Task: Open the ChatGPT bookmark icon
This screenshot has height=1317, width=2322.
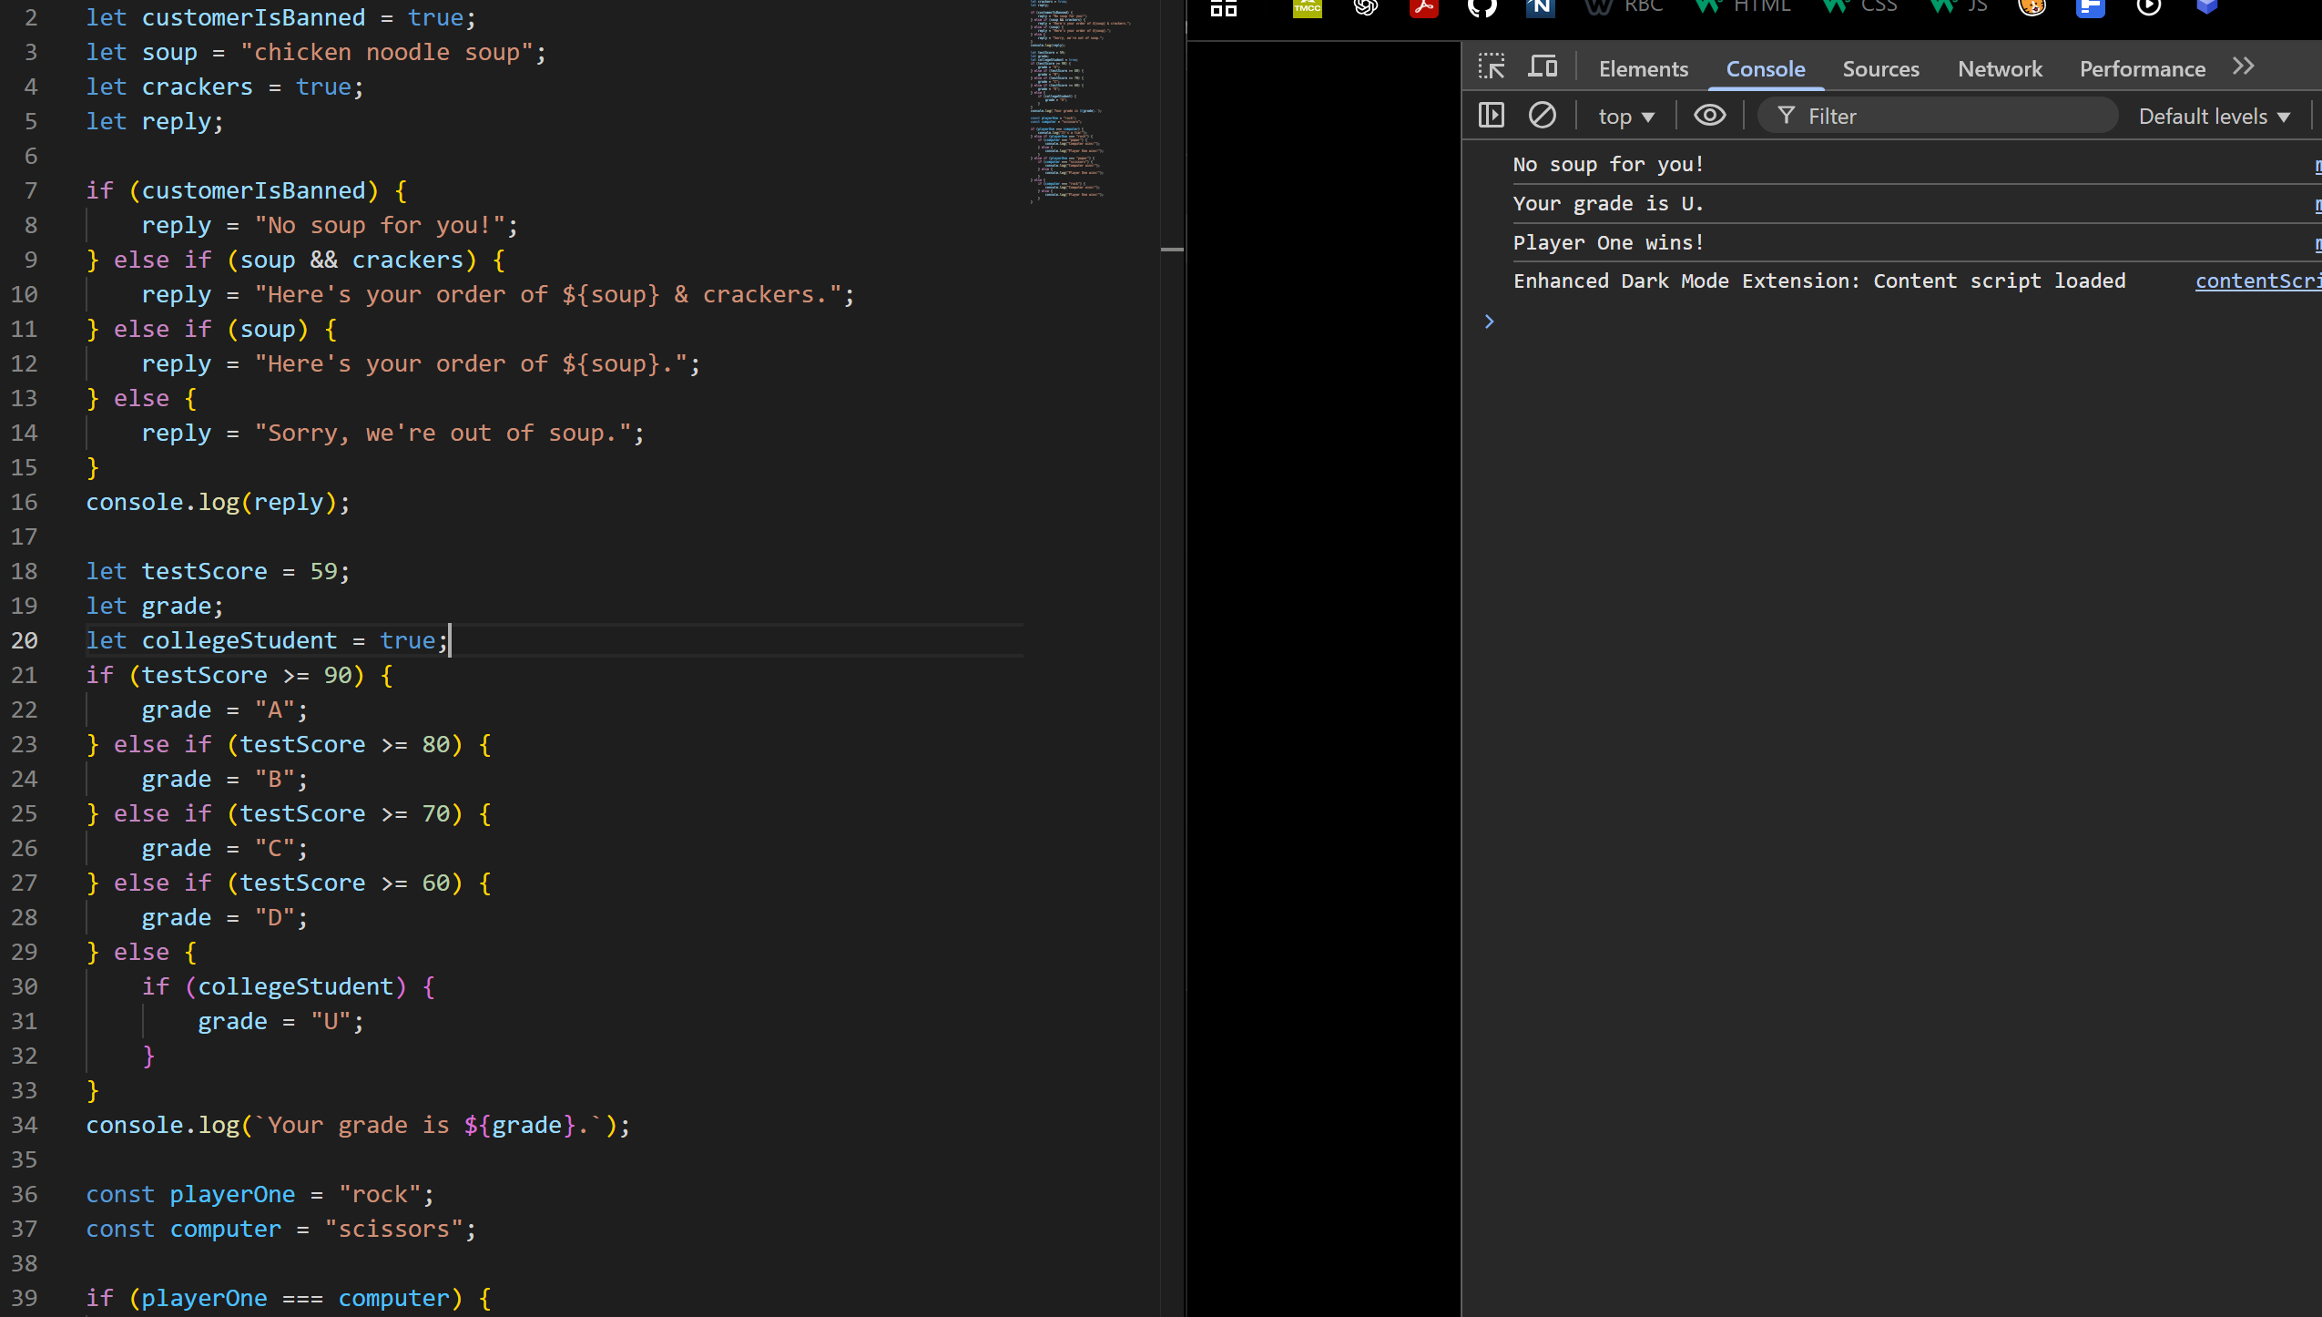Action: [1365, 8]
